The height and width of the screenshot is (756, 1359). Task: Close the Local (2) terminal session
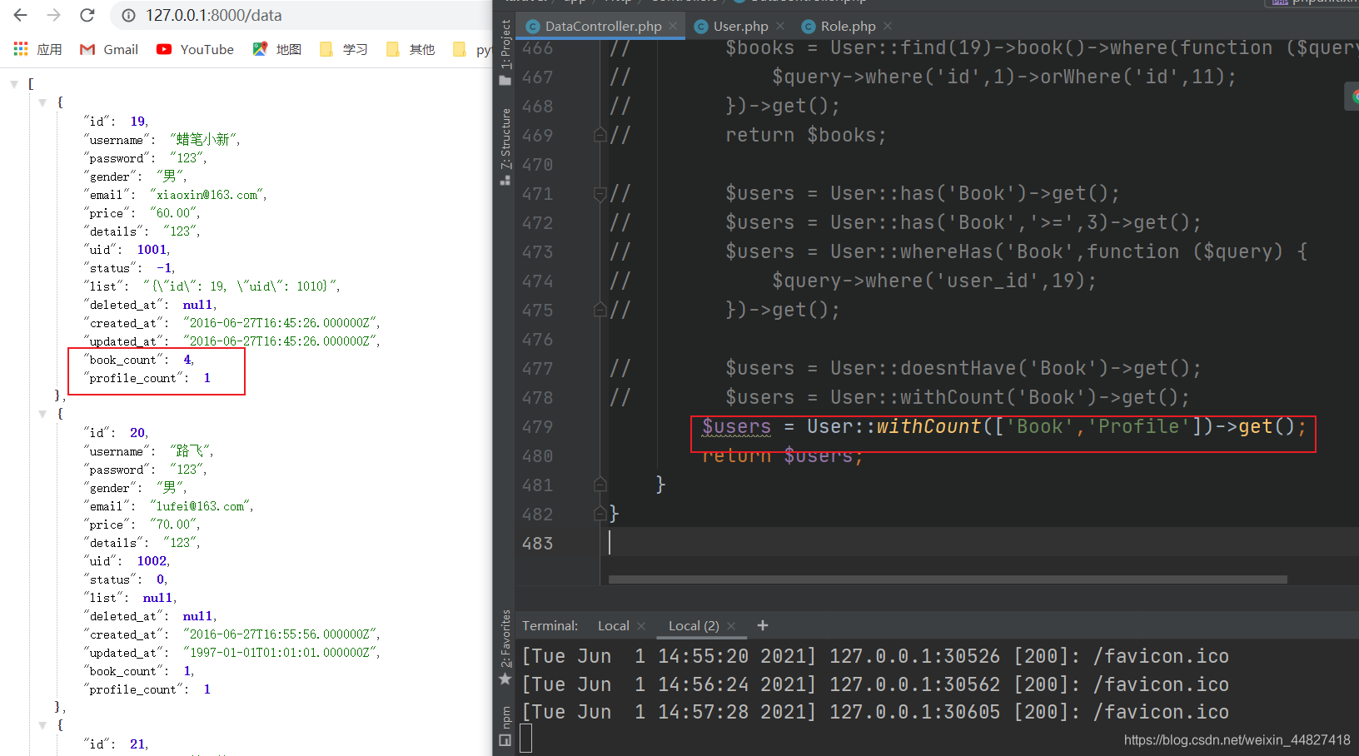[x=731, y=626]
